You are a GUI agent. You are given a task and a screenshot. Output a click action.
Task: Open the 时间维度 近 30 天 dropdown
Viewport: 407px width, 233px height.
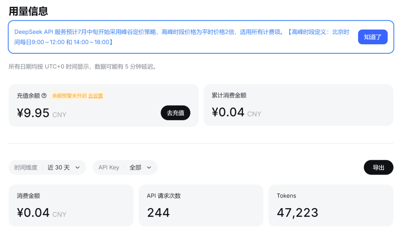pos(47,168)
